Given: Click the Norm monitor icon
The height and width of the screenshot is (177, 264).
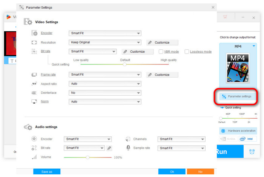Looking at the screenshot, I should pyautogui.click(x=34, y=102).
